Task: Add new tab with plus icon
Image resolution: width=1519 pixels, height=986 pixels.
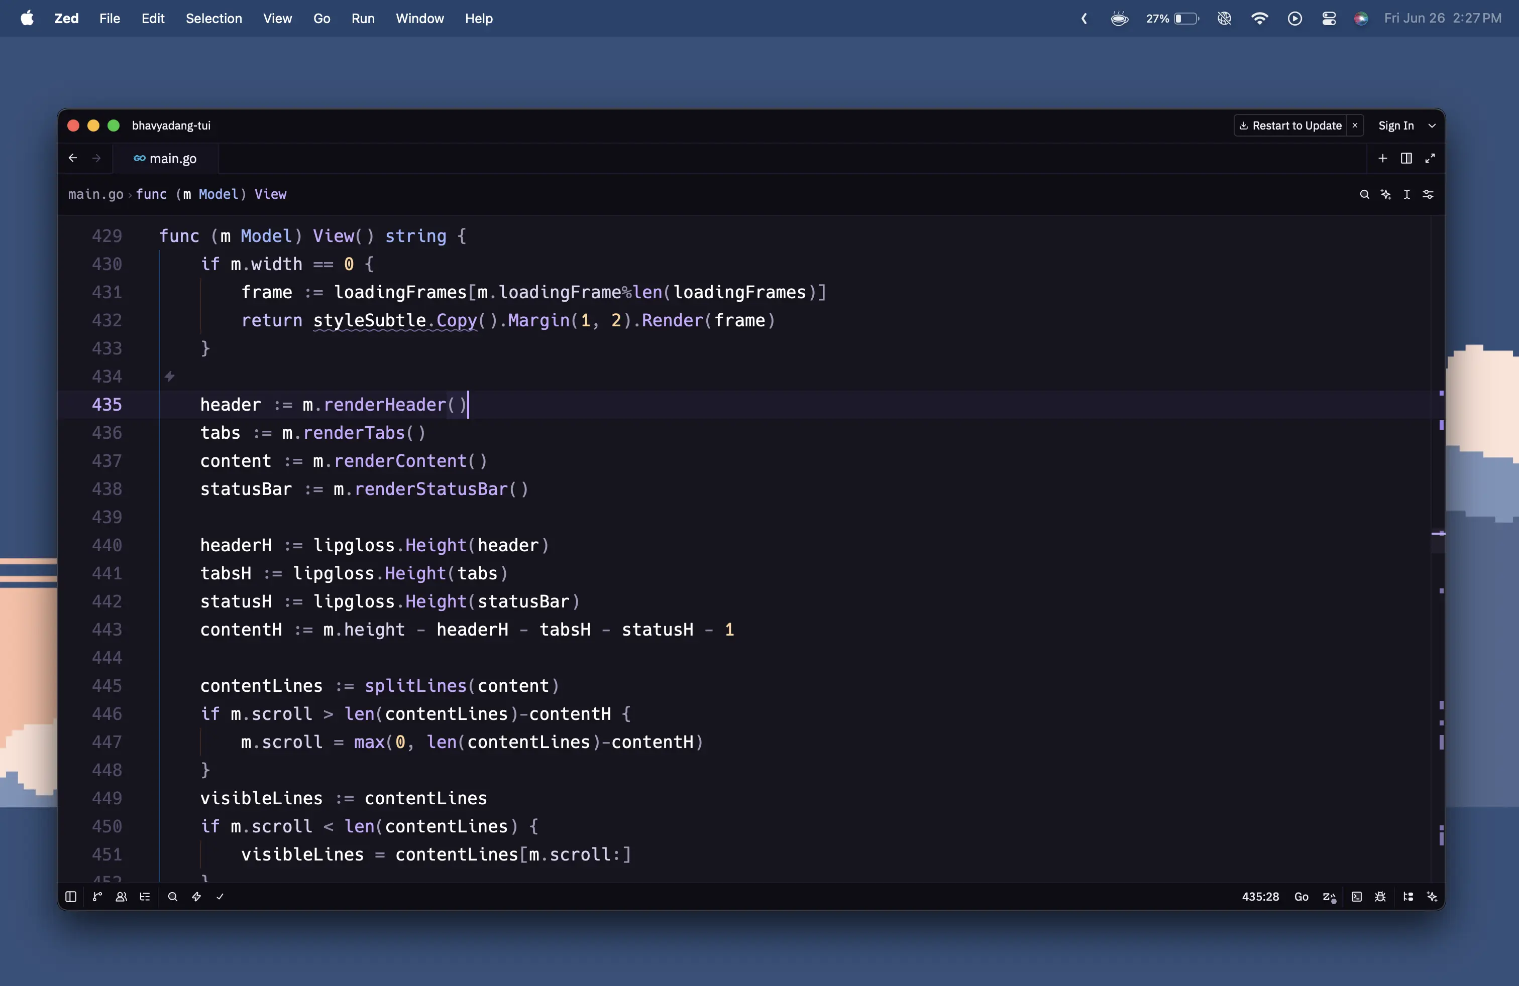Action: 1382,158
